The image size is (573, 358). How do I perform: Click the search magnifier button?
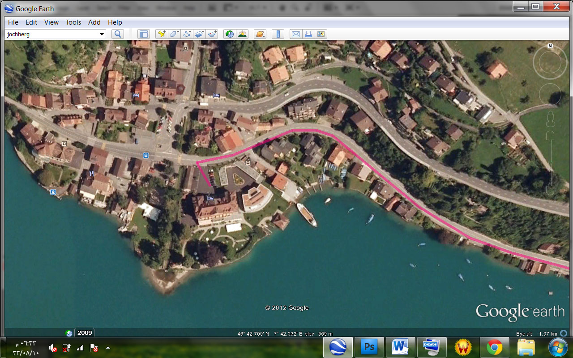pyautogui.click(x=118, y=34)
